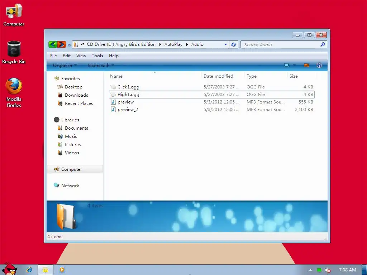367x275 pixels.
Task: Click the Explorer folder taskbar button
Action: (46, 270)
